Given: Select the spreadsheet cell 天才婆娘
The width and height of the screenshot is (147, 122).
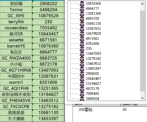Looking at the screenshot, I should tap(16, 119).
